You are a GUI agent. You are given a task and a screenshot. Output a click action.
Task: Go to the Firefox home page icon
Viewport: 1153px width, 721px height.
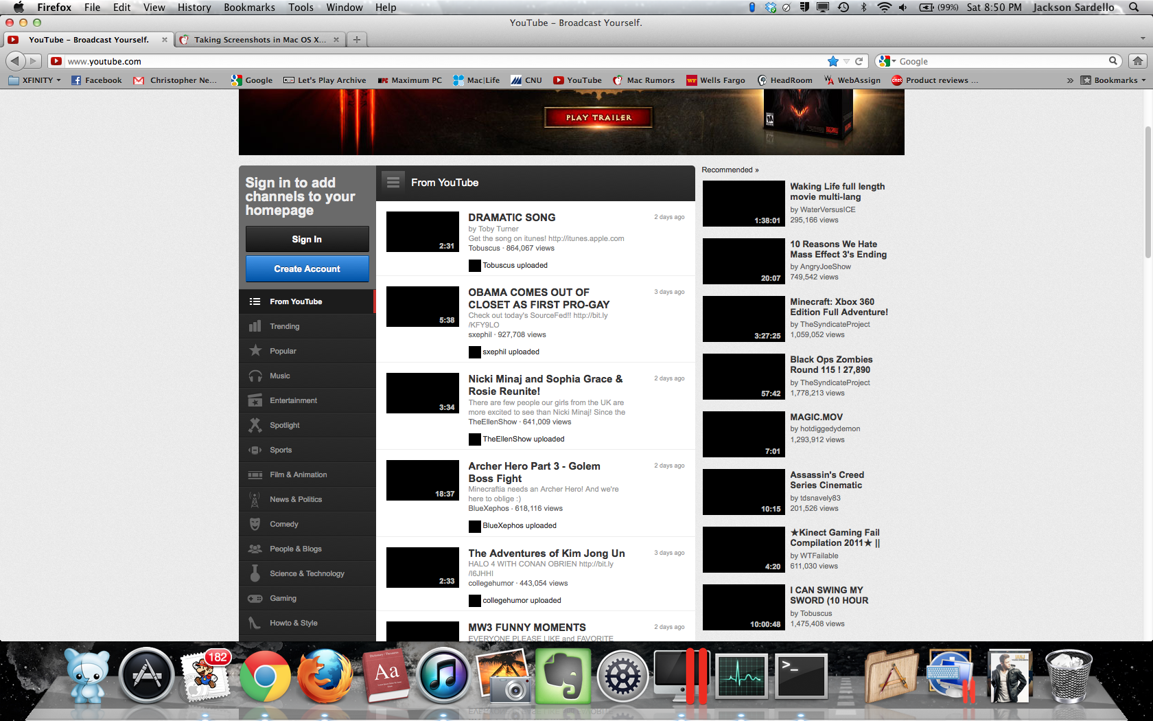[x=1137, y=61]
